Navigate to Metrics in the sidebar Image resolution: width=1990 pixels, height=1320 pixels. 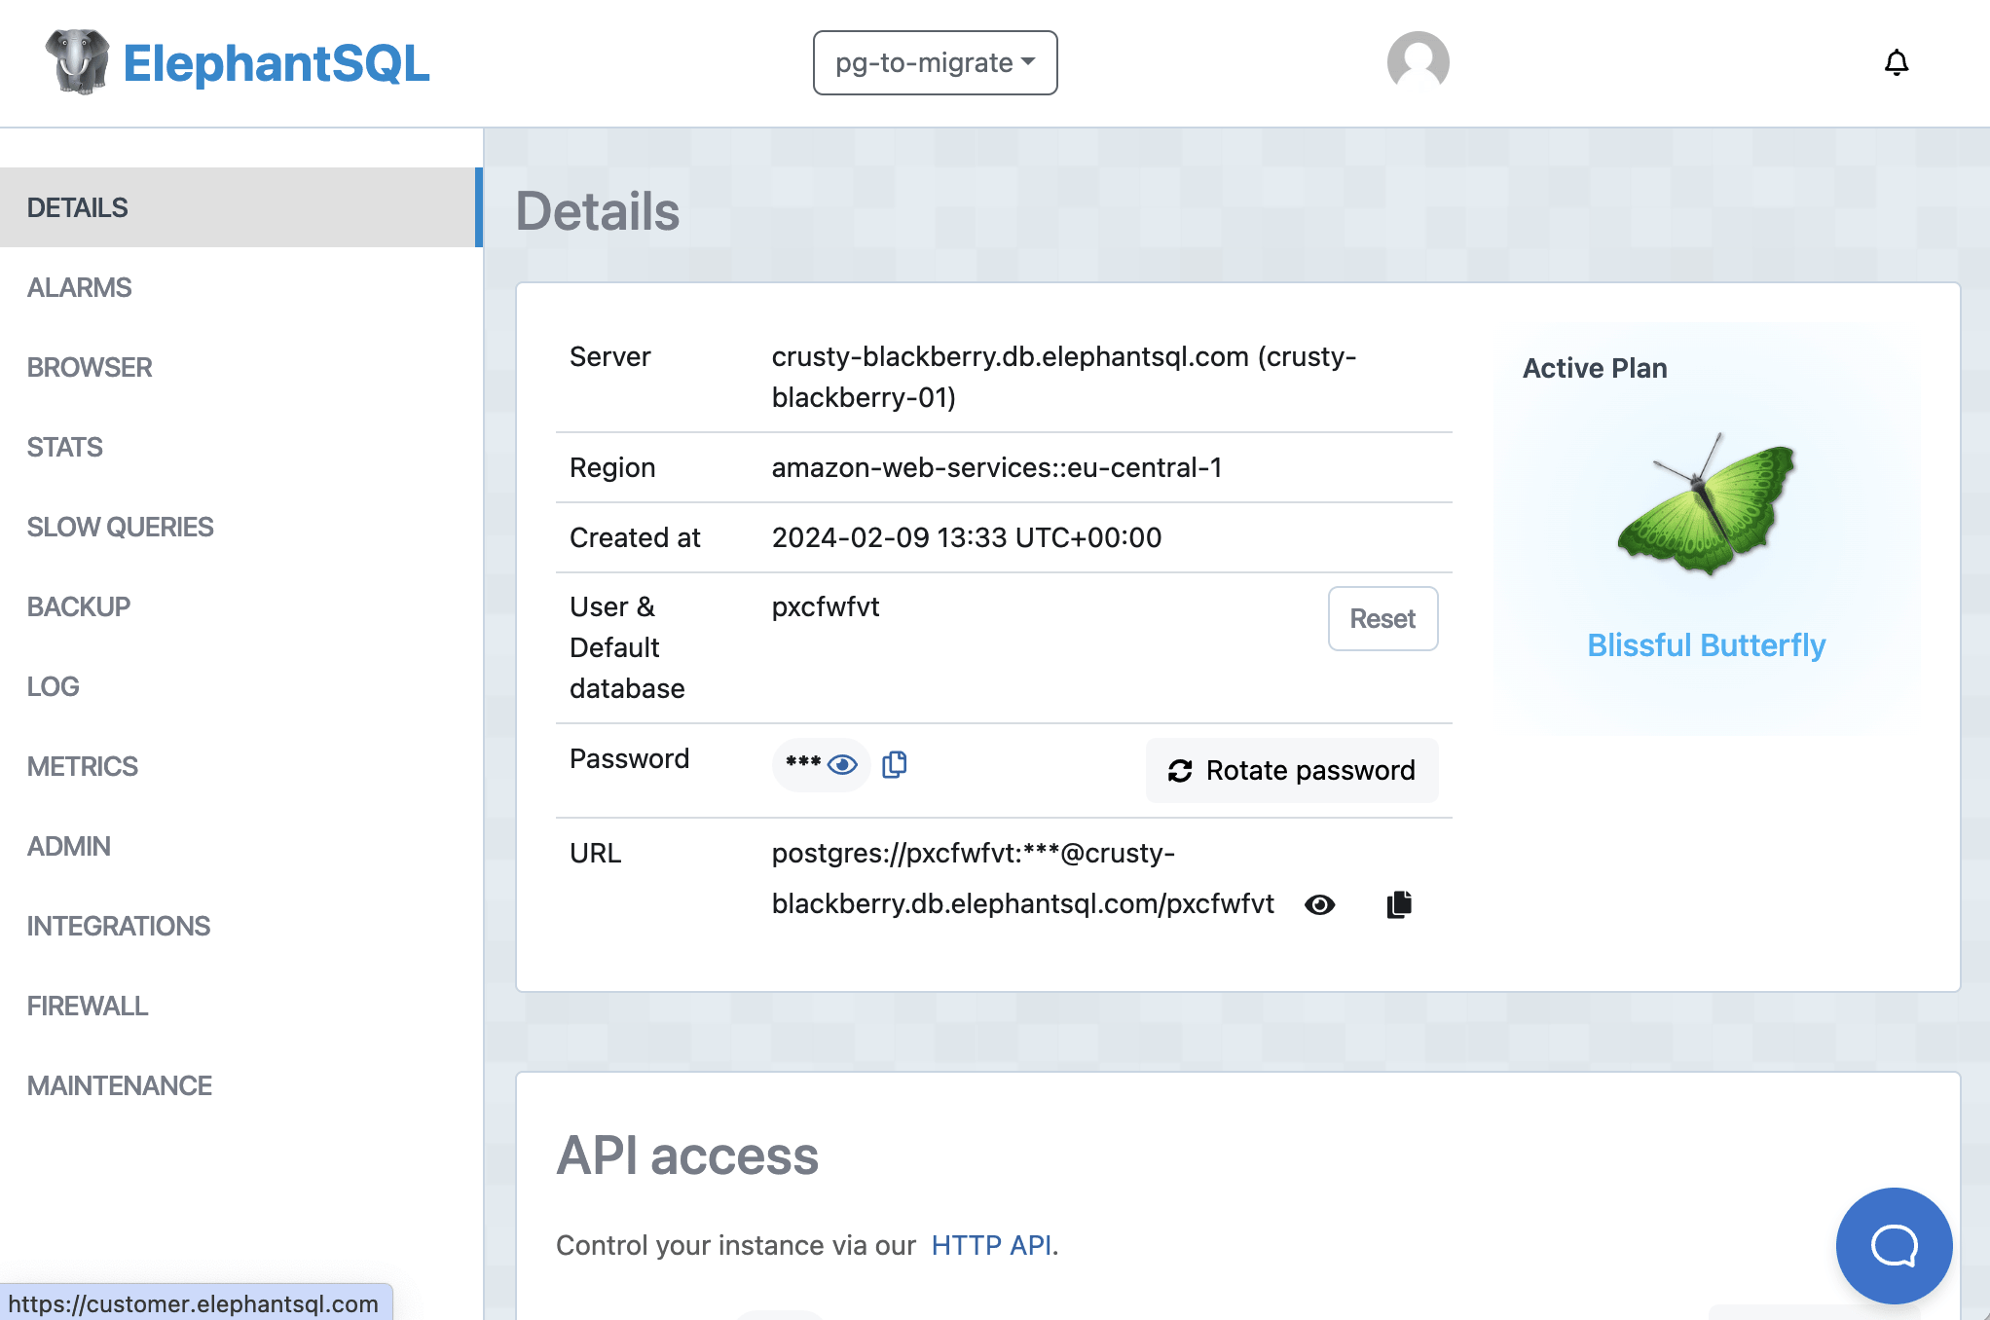pos(83,766)
